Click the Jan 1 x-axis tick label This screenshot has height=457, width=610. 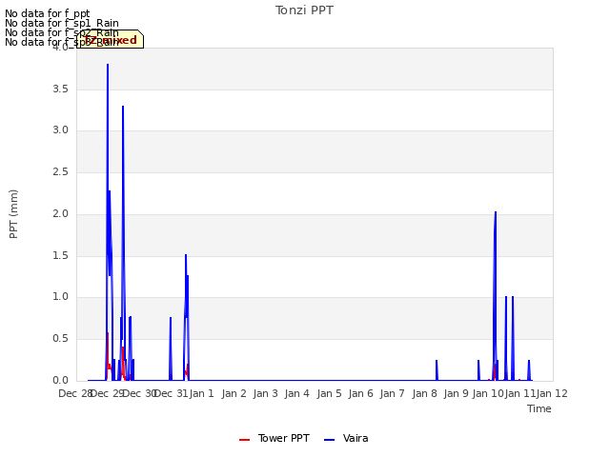coord(202,393)
